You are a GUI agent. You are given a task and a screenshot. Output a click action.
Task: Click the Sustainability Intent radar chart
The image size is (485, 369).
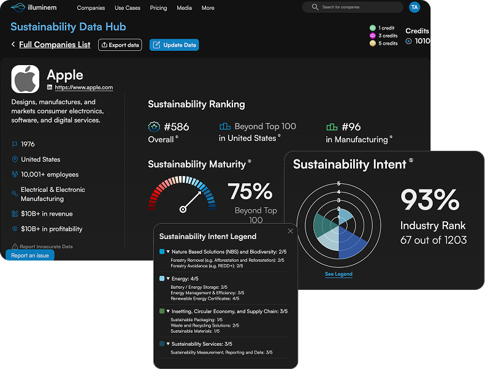tap(338, 225)
